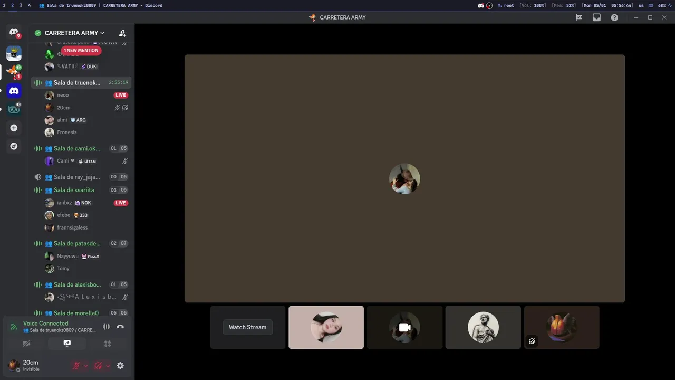Join Sala de cami.ok voice channel
675x380 pixels.
81,148
